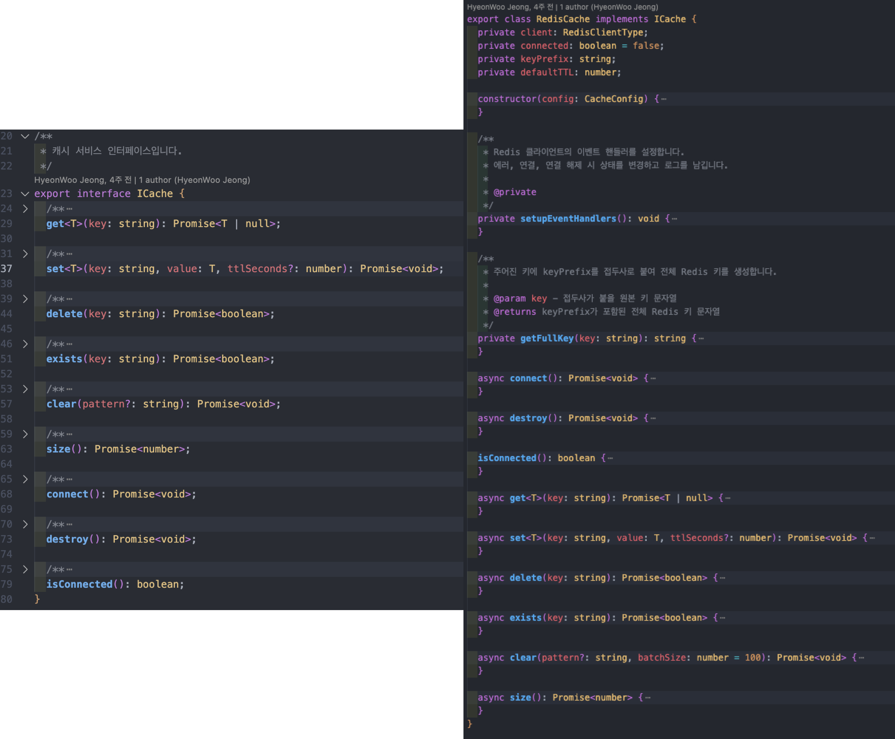Expand folded comment above delete method
Image resolution: width=895 pixels, height=739 pixels.
25,299
